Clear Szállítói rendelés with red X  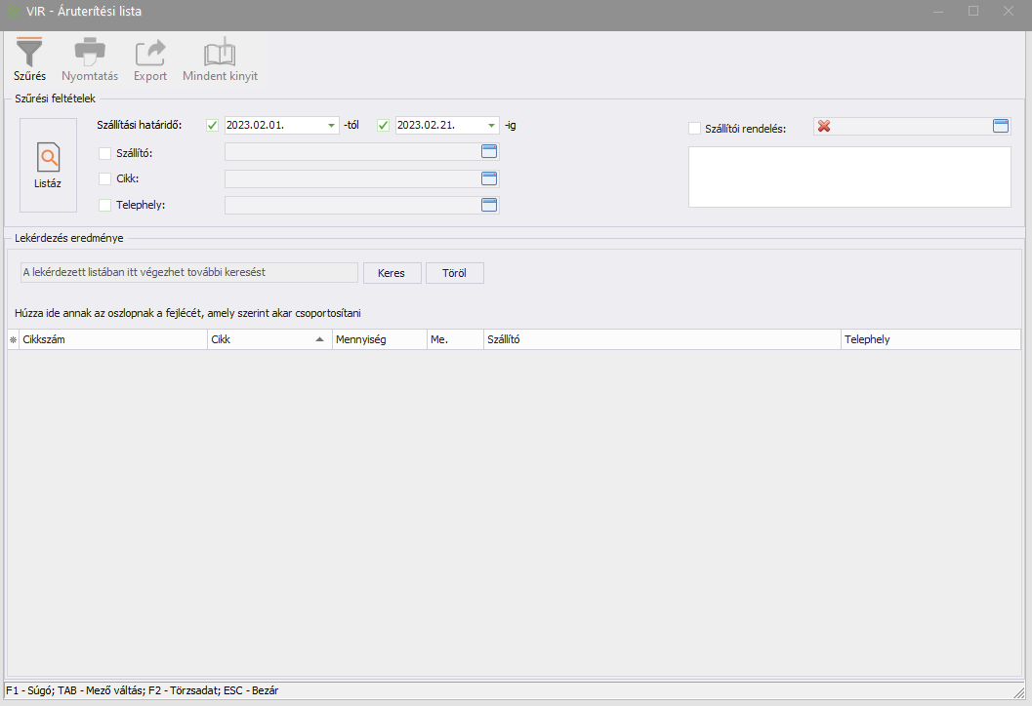pos(824,126)
